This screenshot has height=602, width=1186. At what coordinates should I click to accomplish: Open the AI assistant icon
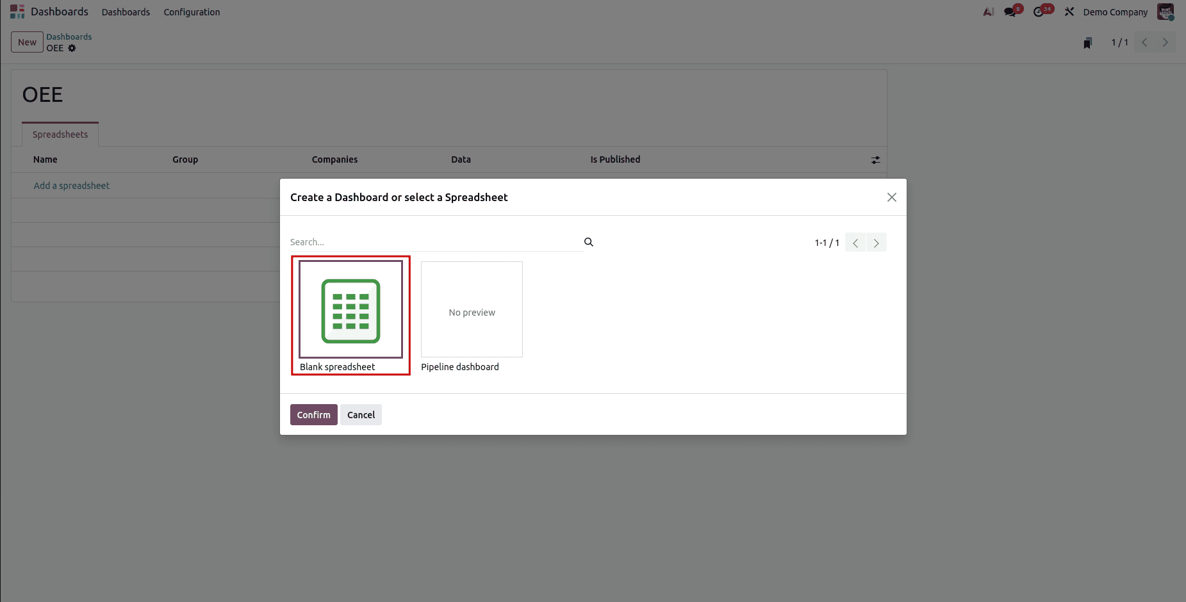coord(988,12)
